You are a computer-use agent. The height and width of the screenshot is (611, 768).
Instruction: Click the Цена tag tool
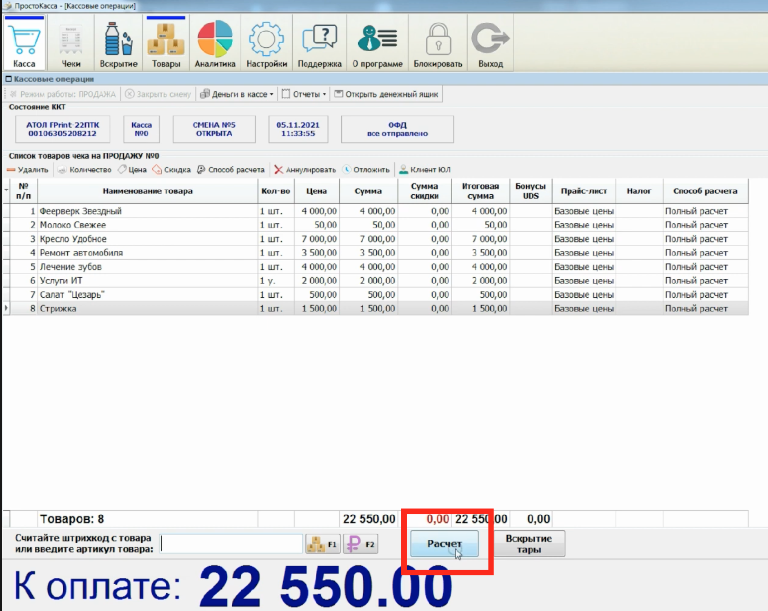pos(132,170)
